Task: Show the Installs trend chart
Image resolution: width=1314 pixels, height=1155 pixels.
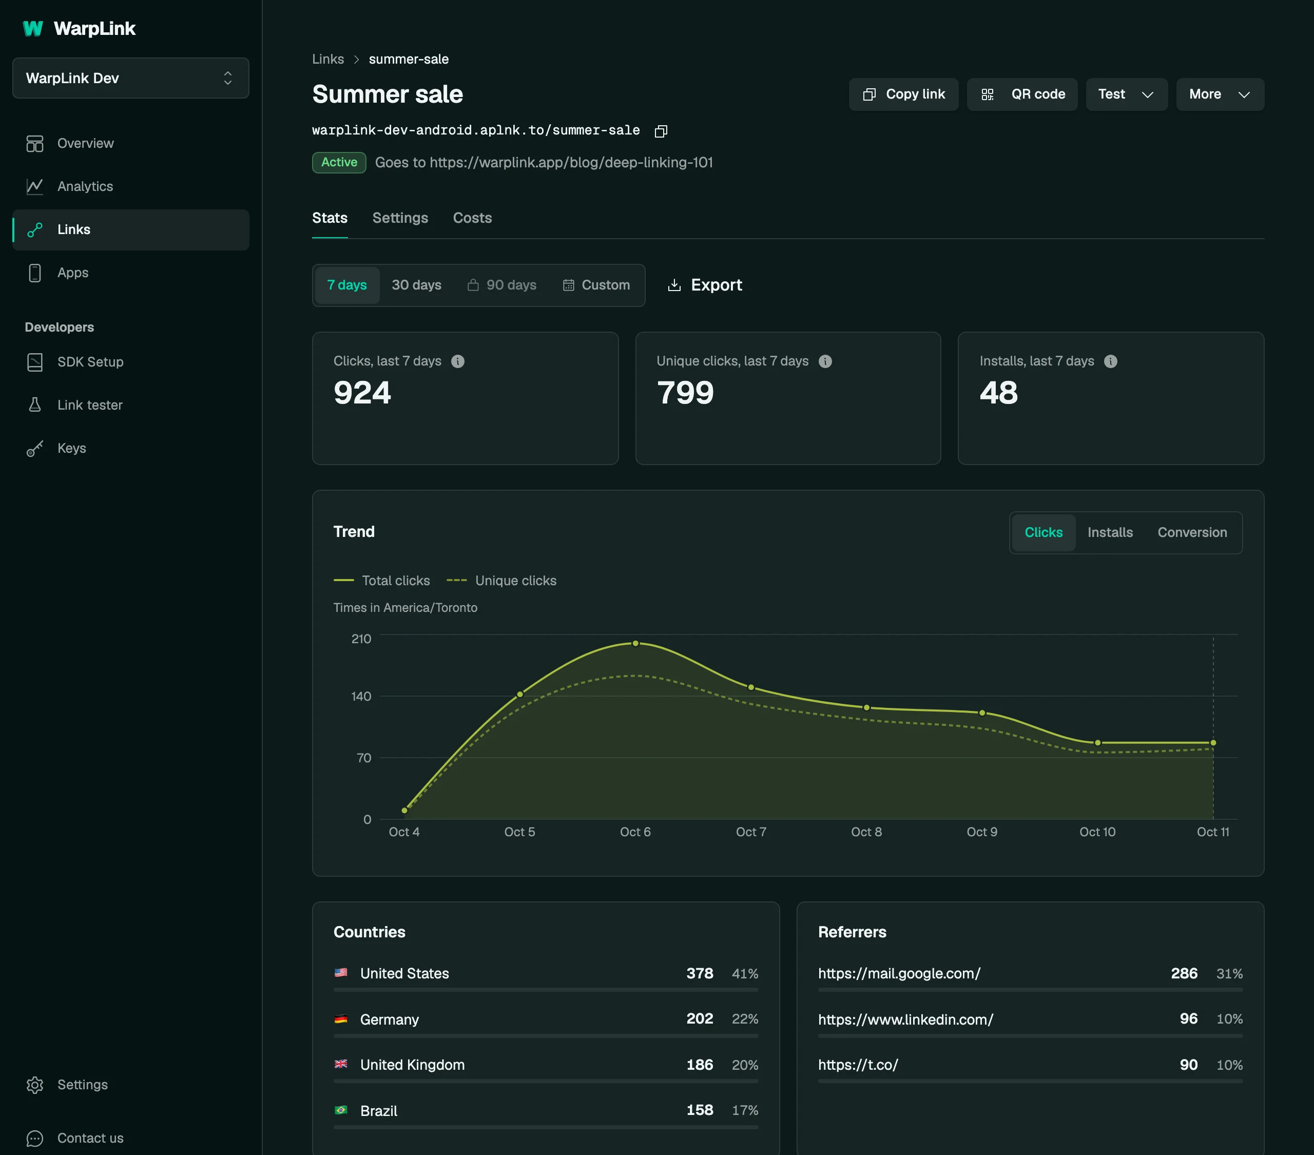Action: pyautogui.click(x=1110, y=532)
